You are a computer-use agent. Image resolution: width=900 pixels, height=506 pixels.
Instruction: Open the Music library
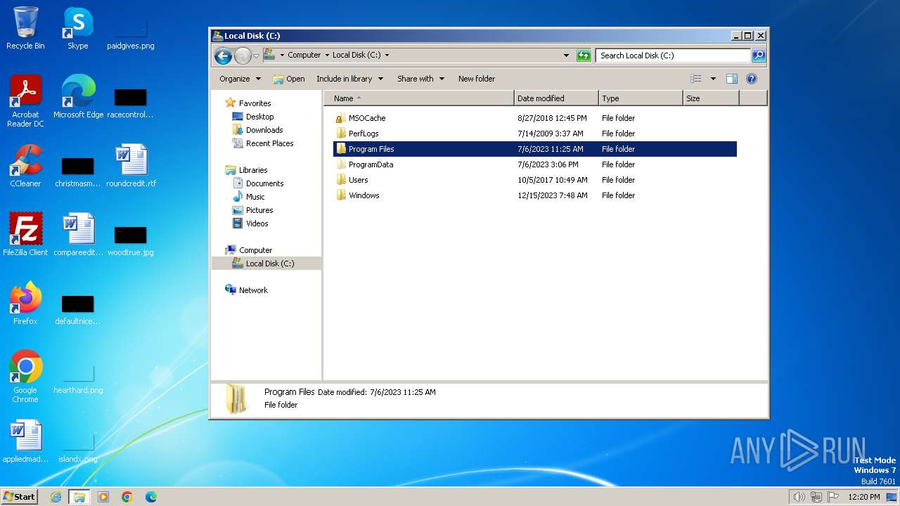click(x=255, y=197)
